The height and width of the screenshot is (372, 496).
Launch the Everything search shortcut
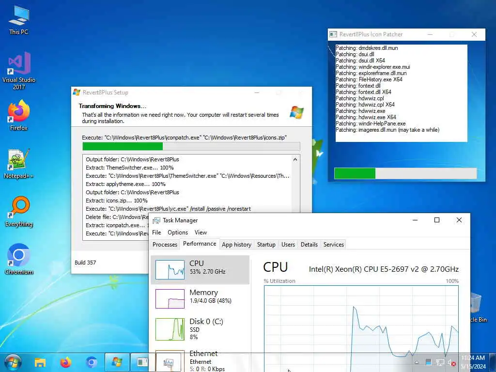[x=19, y=212]
